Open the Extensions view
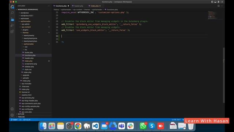This screenshot has height=132, width=234. coord(12,32)
